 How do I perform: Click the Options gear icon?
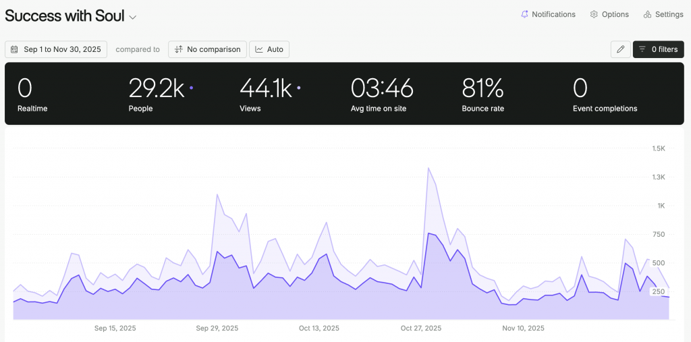point(594,14)
